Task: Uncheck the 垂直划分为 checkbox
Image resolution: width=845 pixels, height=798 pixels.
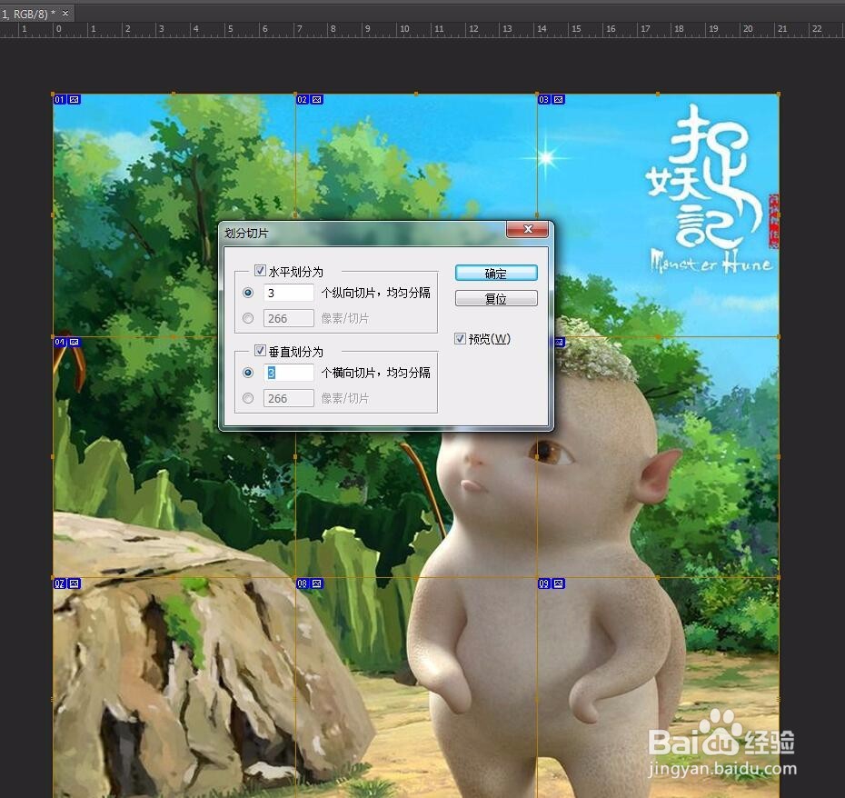Action: 261,351
